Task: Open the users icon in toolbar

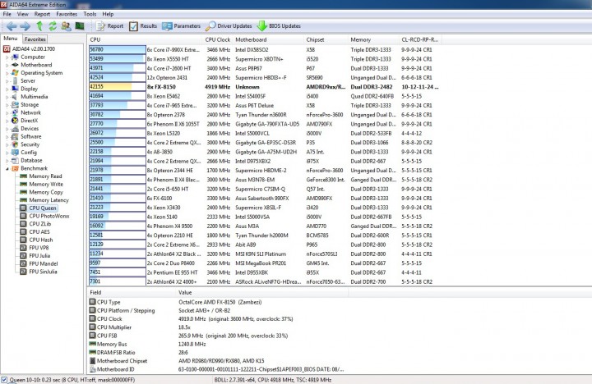Action: [66, 26]
